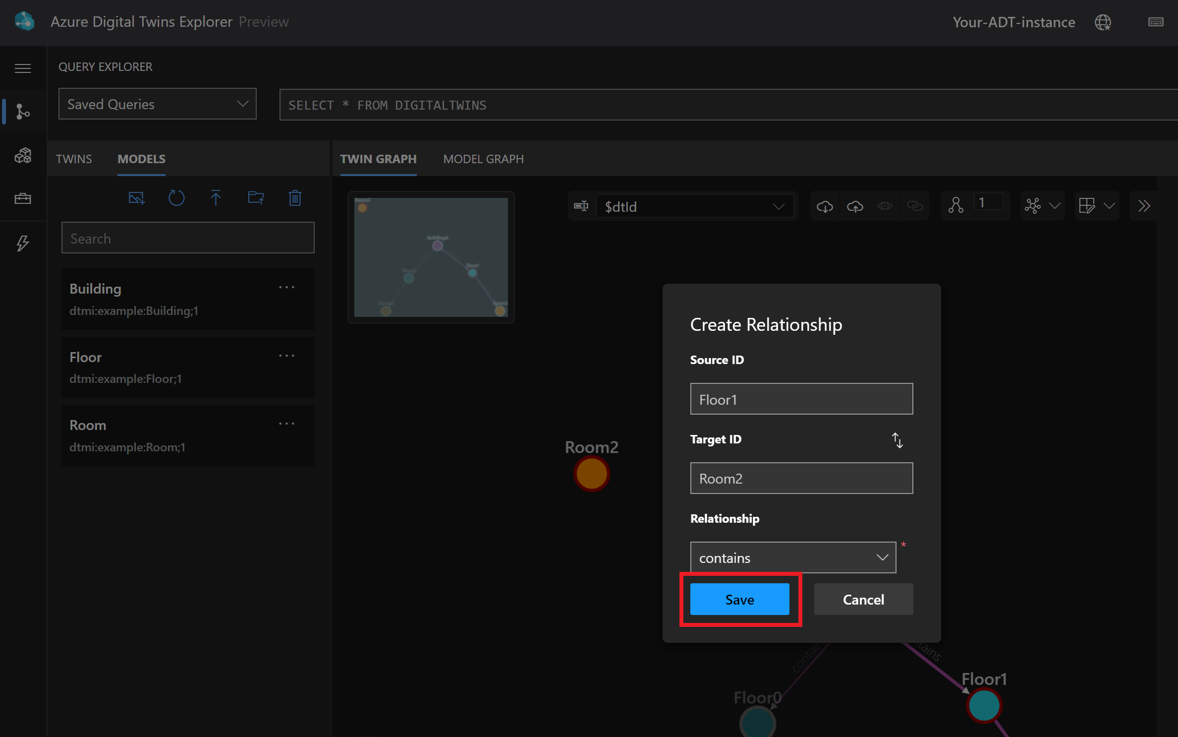1178x737 pixels.
Task: Click the Target ID Room2 field
Action: pyautogui.click(x=801, y=478)
